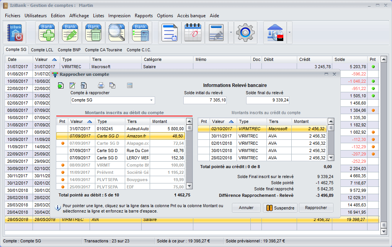
Task: Click the delete bank account trash icon
Action: tap(94, 33)
